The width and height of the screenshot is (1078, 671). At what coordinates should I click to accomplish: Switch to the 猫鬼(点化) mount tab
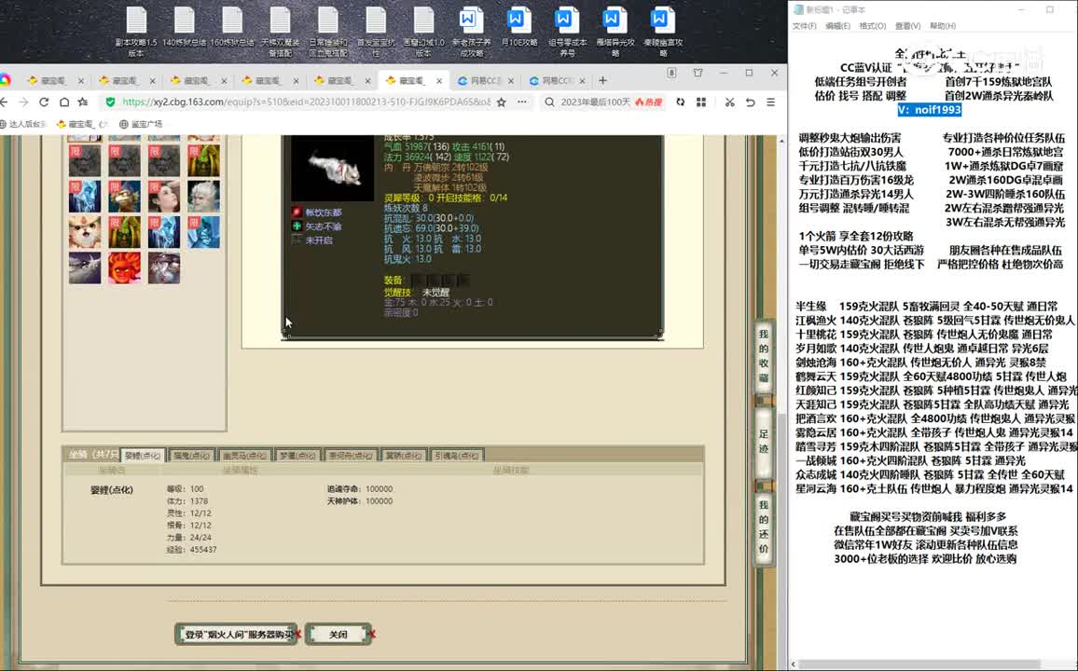pyautogui.click(x=191, y=456)
